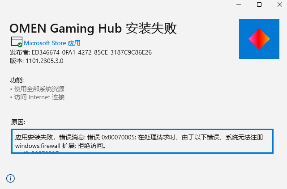This screenshot has width=287, height=189.
Task: Click the 功能 section label
Action: point(17,80)
